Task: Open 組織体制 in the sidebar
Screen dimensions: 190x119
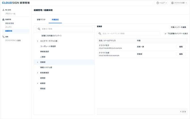Action: 16,31
